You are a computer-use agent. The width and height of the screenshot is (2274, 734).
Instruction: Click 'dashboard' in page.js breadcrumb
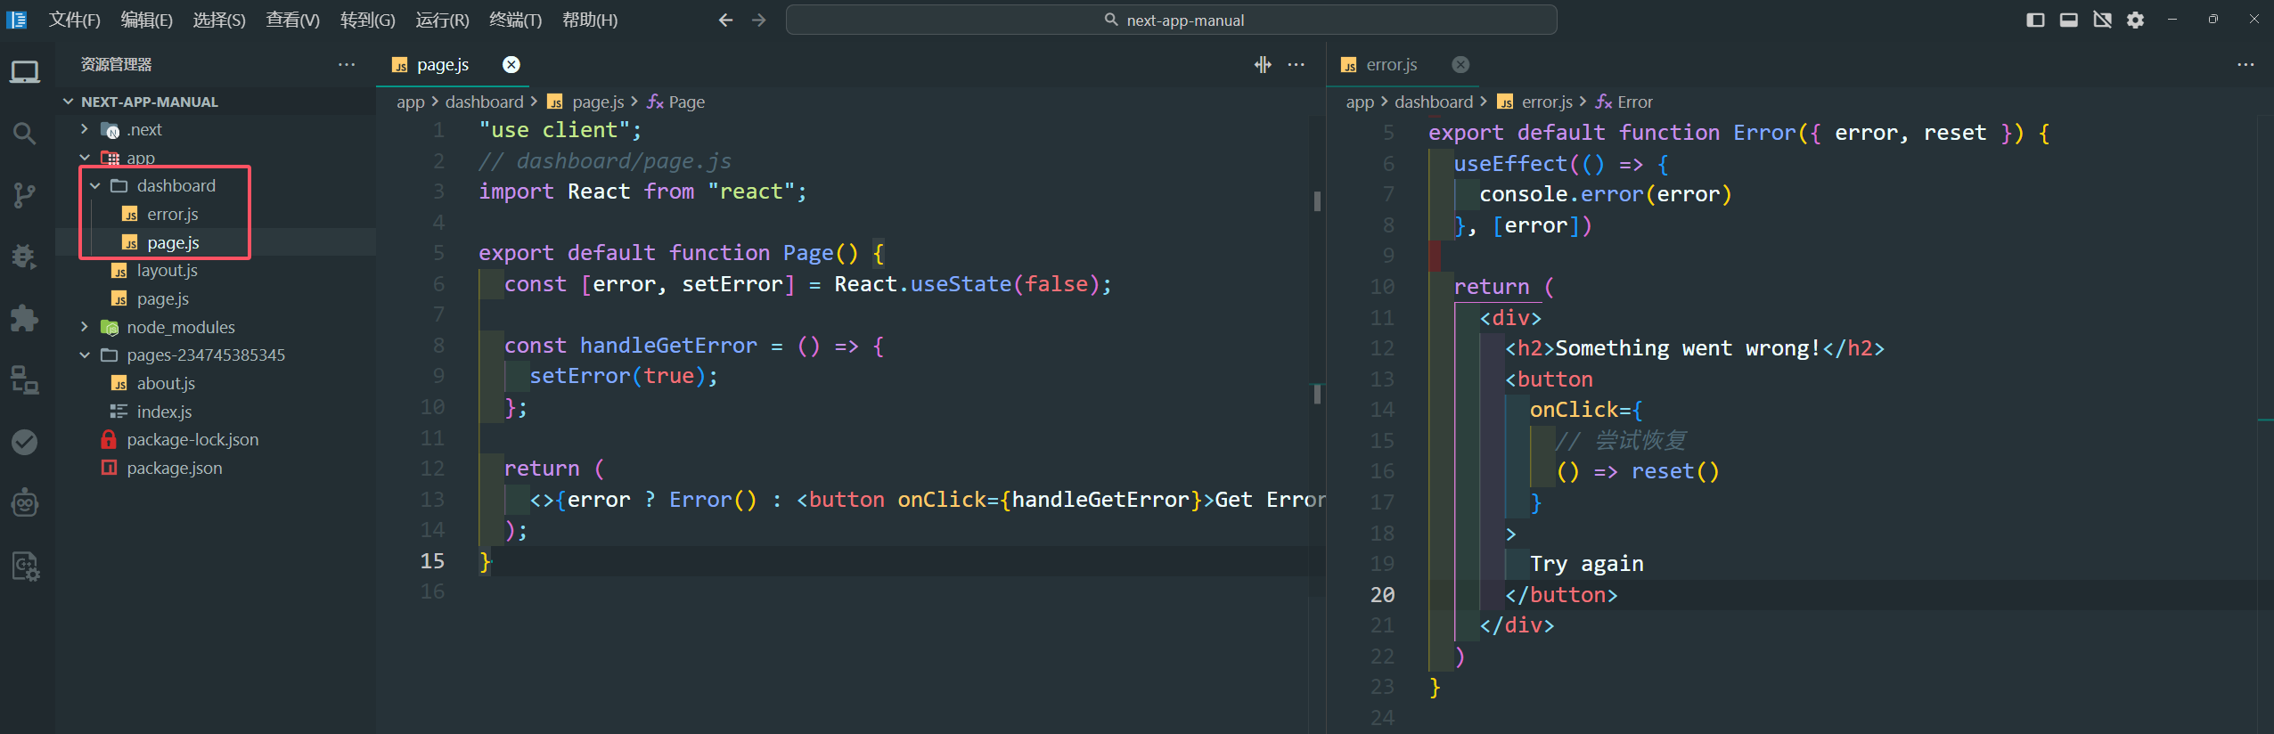(485, 102)
